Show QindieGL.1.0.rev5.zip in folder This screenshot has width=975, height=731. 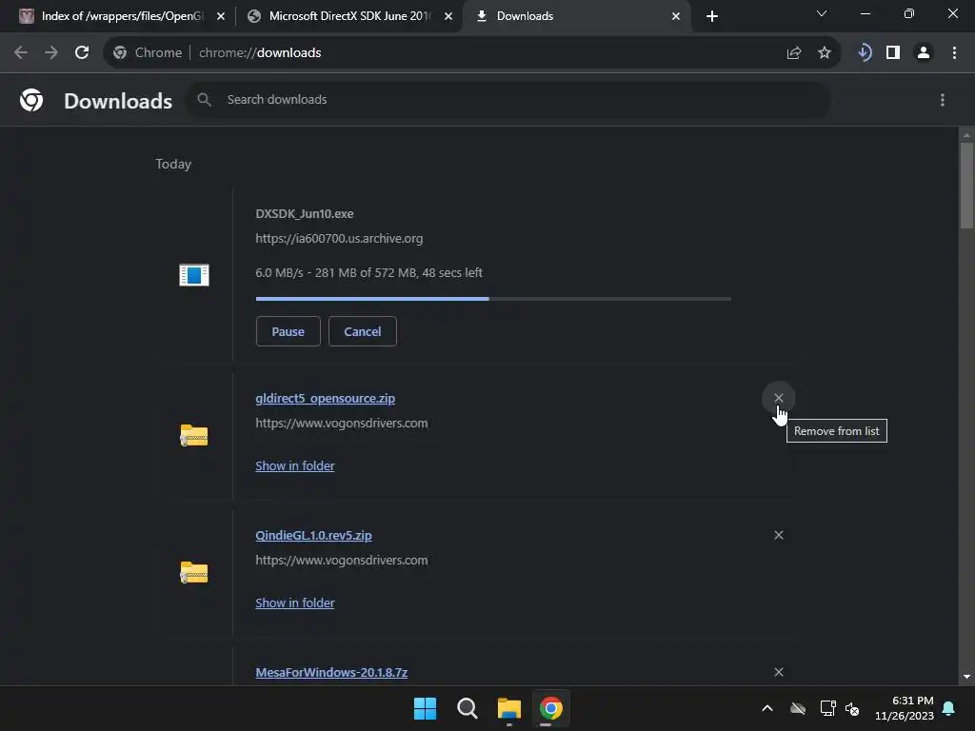point(295,603)
